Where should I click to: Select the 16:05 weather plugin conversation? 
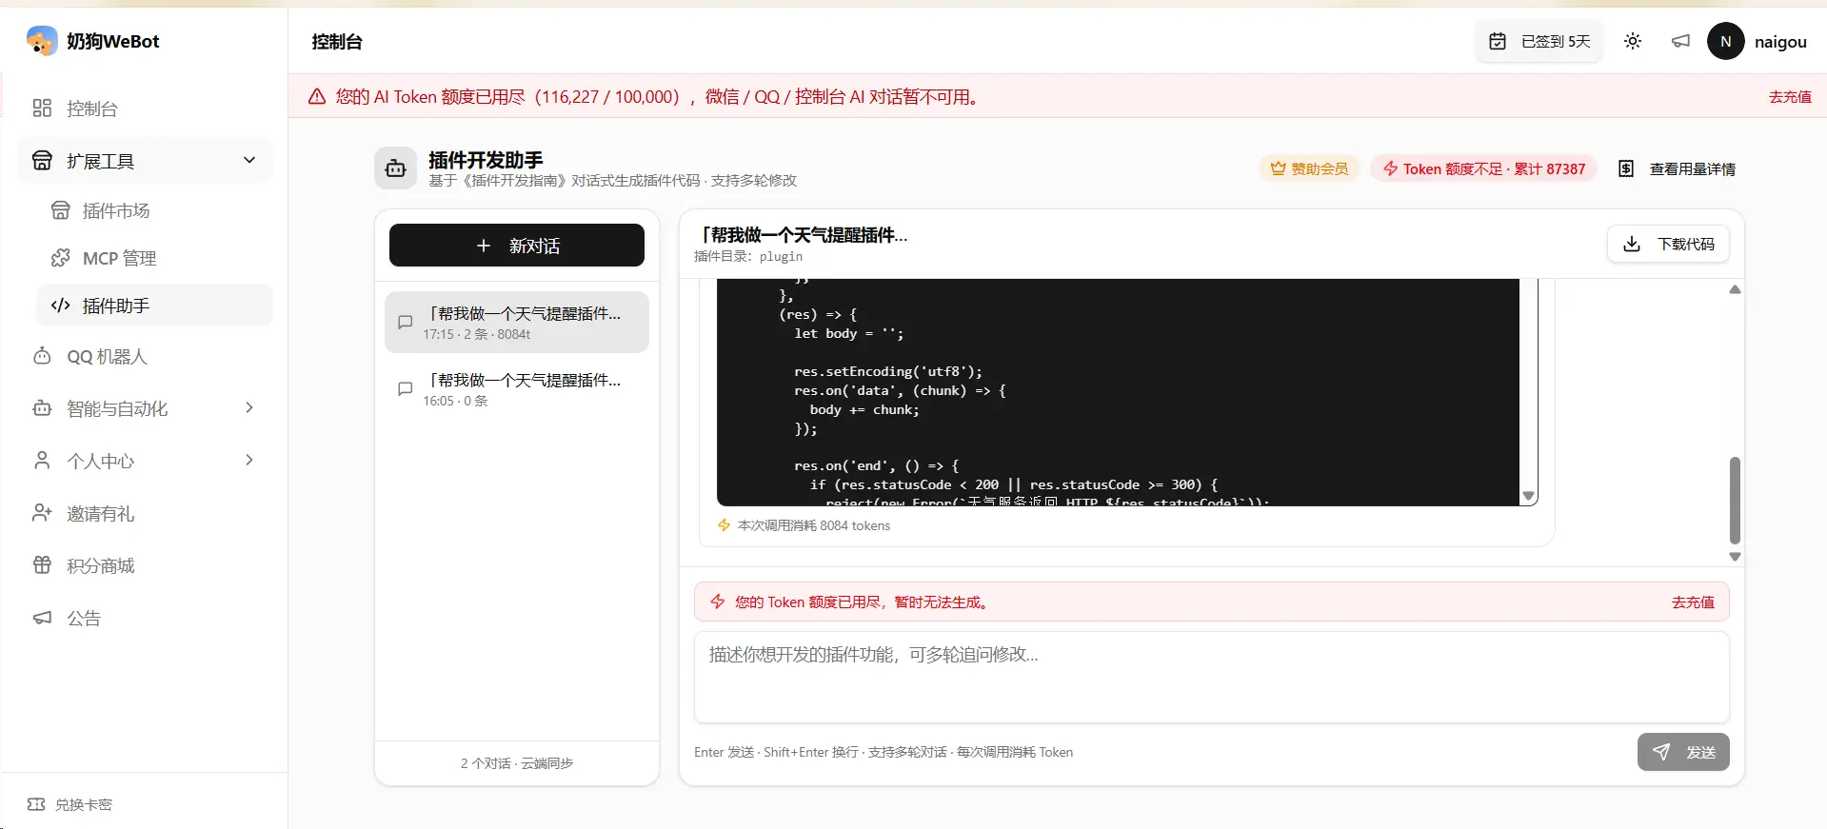(517, 389)
